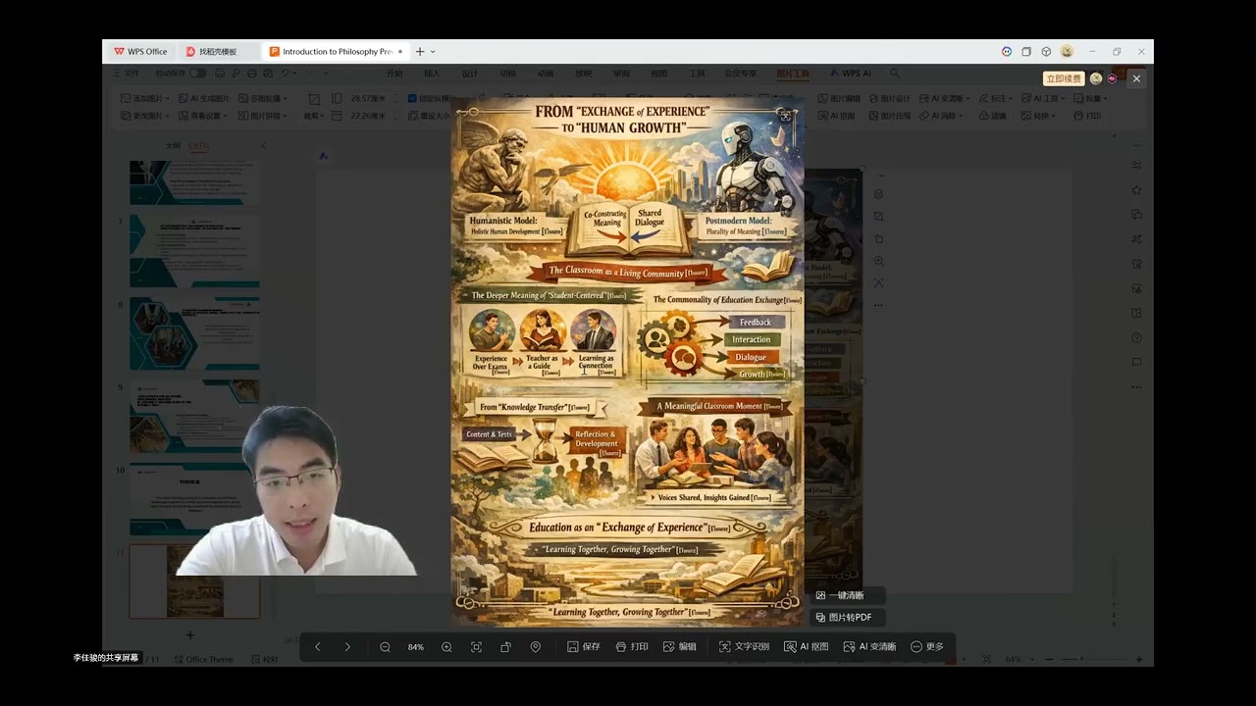The image size is (1256, 706).
Task: Click search icon in ribbon tab row
Action: [894, 74]
